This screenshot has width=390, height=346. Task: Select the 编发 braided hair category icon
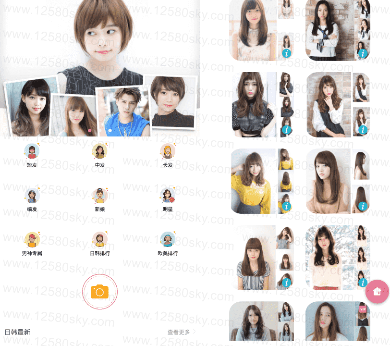[32, 196]
